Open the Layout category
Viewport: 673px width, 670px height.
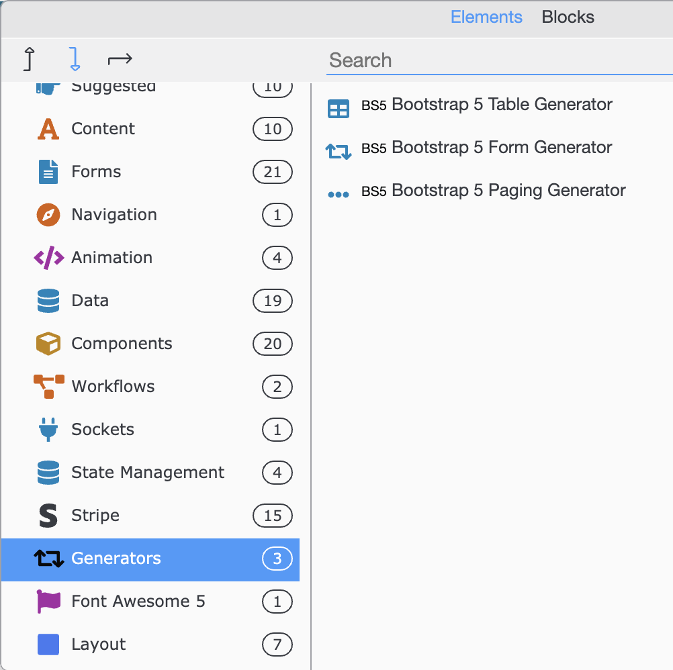point(150,644)
